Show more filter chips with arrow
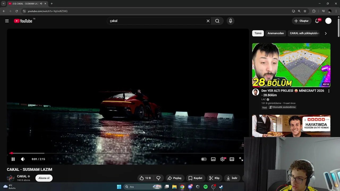 326,33
